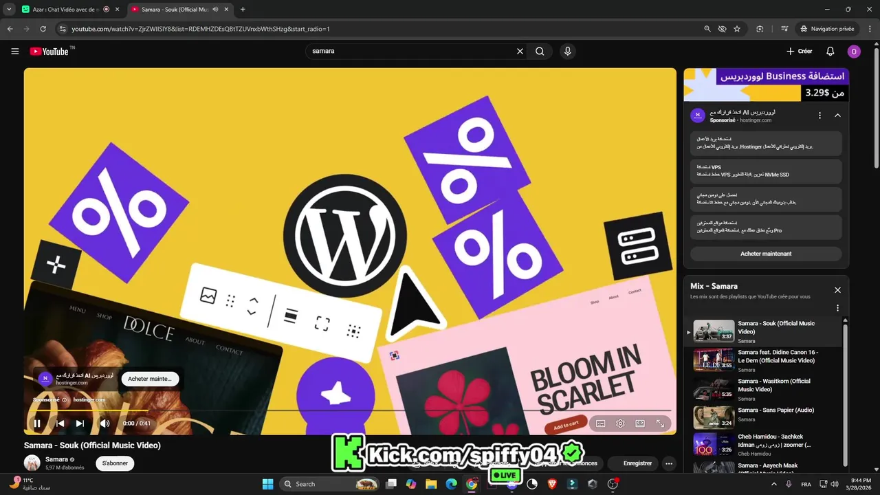Skip to the previous video
The width and height of the screenshot is (880, 495).
pos(60,423)
